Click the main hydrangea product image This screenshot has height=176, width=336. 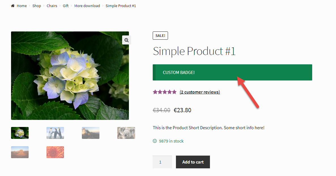pyautogui.click(x=70, y=76)
